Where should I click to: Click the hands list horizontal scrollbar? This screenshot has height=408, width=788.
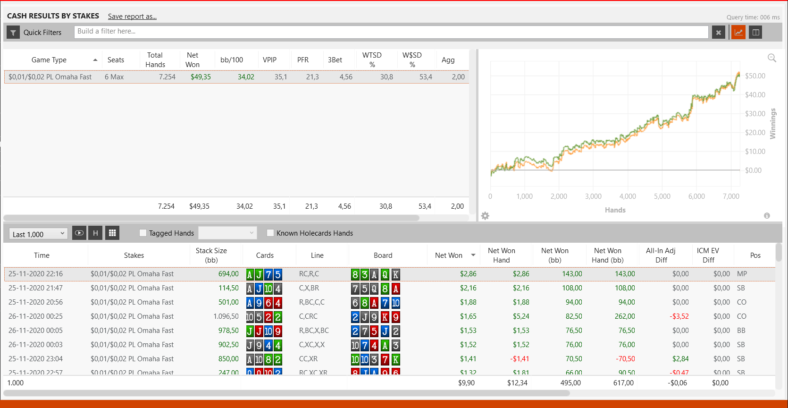point(287,393)
